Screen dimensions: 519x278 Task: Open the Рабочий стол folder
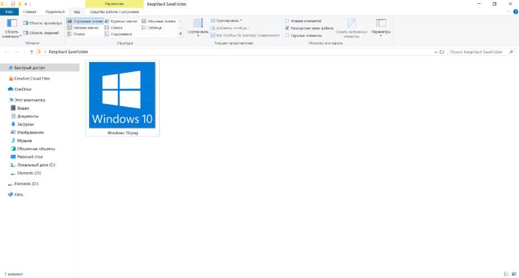[27, 157]
